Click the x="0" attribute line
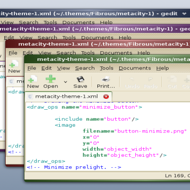This screenshot has width=190, height=190. point(91,137)
